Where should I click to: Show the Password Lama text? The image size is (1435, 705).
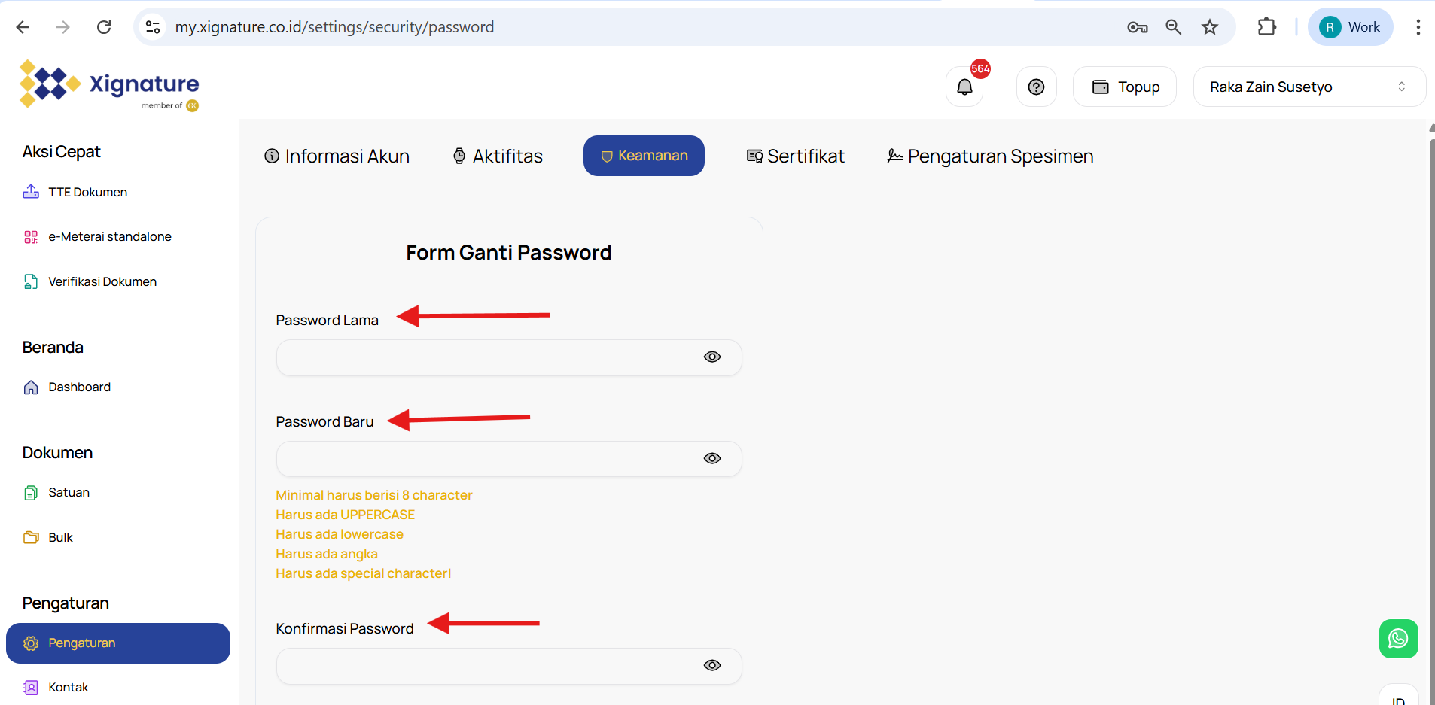711,357
